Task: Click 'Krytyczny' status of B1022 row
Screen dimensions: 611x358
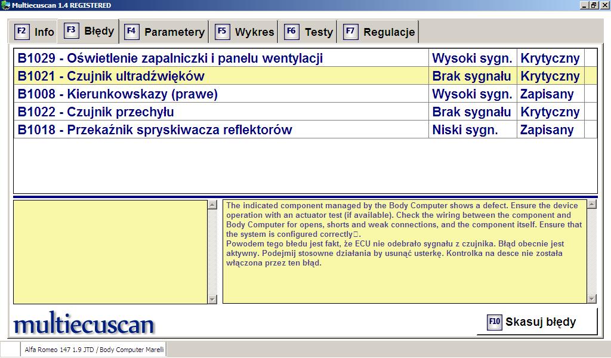Action: 550,112
